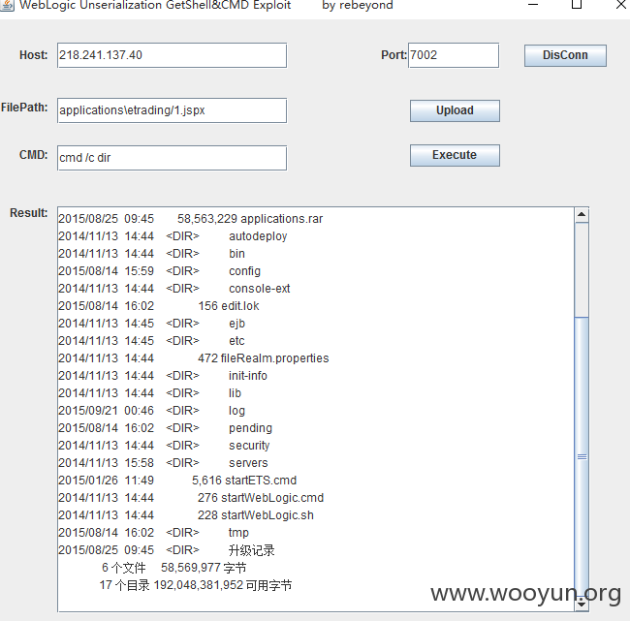
Task: Click the bin directory line
Action: pyautogui.click(x=152, y=254)
